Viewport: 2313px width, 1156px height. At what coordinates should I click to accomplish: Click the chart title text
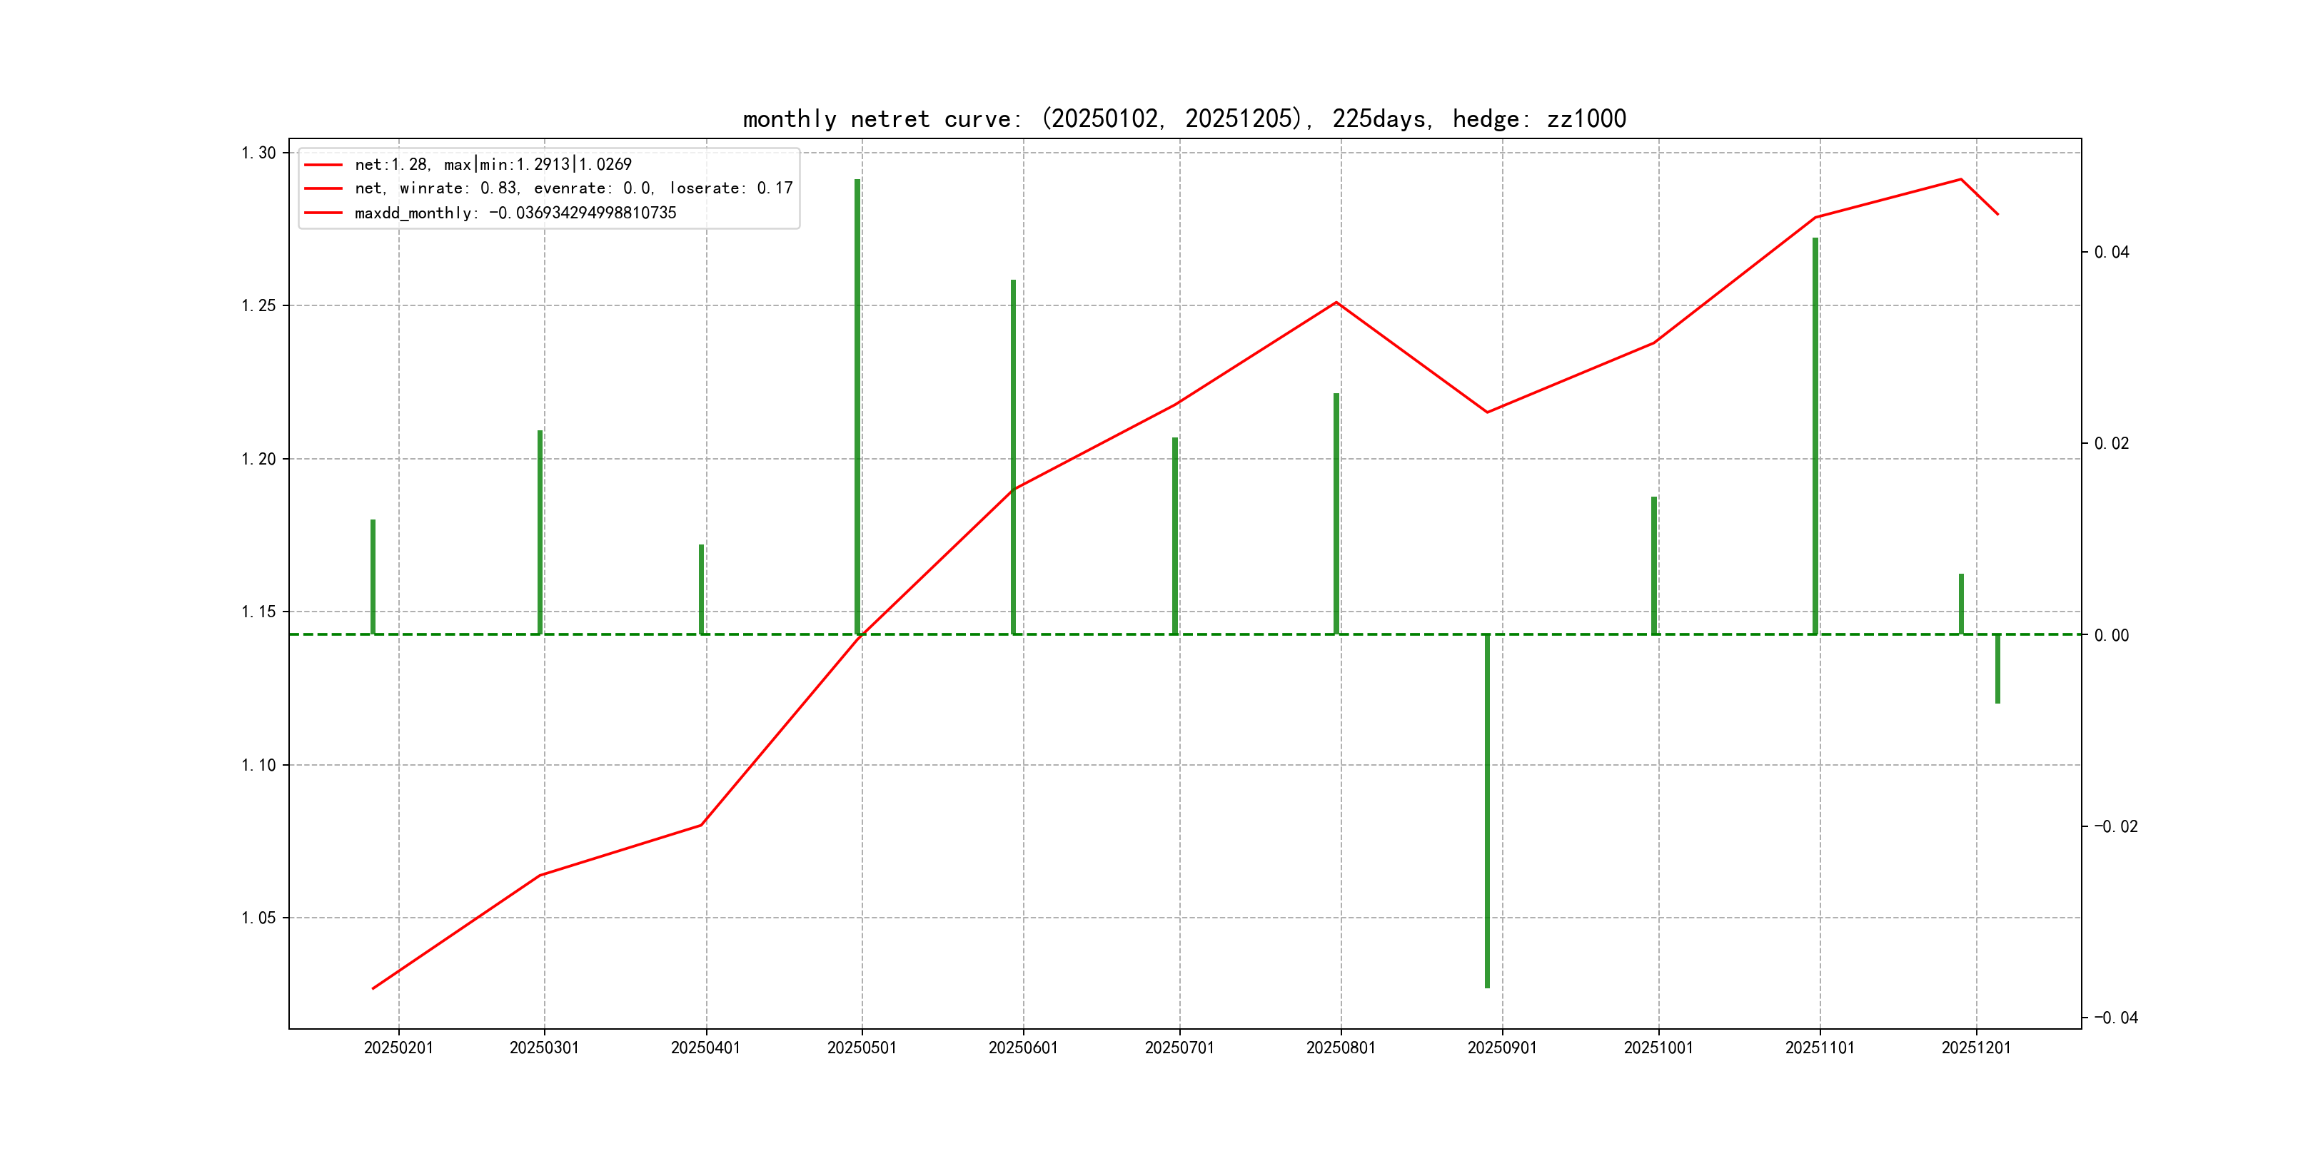(x=1184, y=118)
